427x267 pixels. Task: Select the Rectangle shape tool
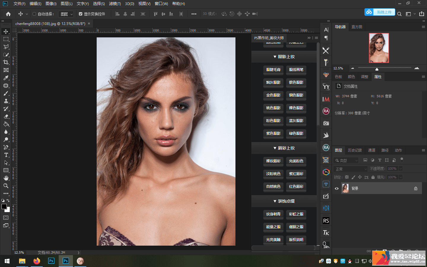[6, 170]
